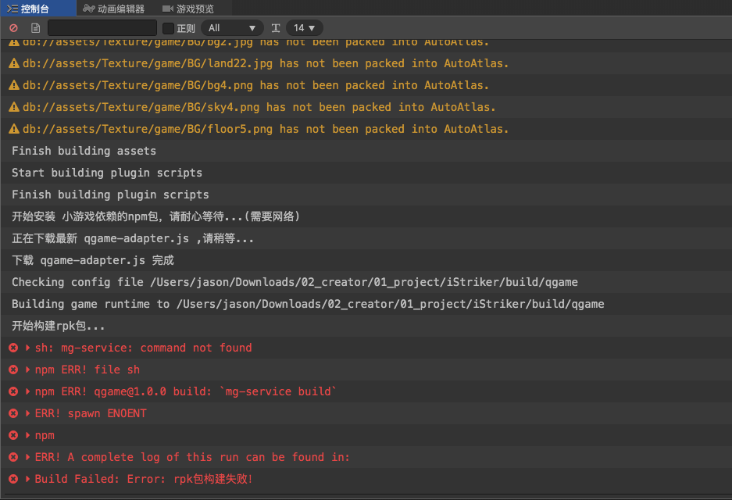Click the red error icon beside mg-service error
732x500 pixels.
[13, 348]
